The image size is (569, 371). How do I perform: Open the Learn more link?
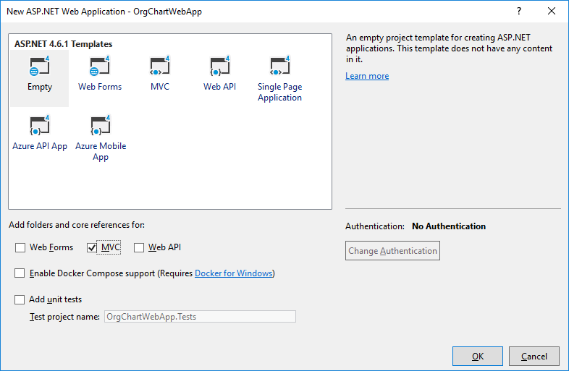[x=367, y=76]
